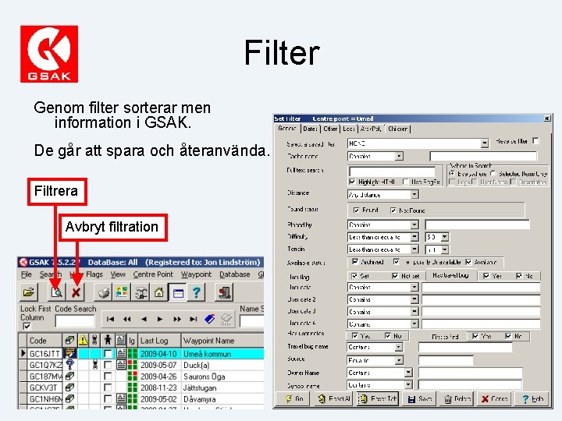Click the house home toolbar icon
562x421 pixels.
point(159,292)
